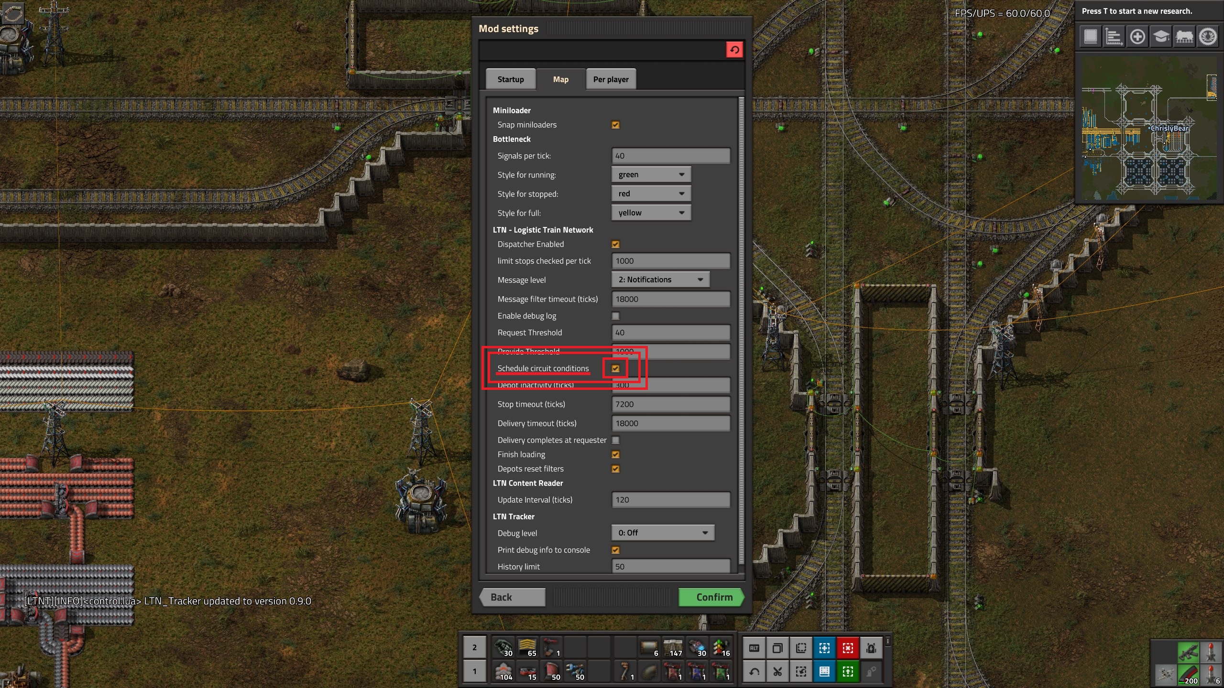Expand the Debug level dropdown

pos(663,533)
